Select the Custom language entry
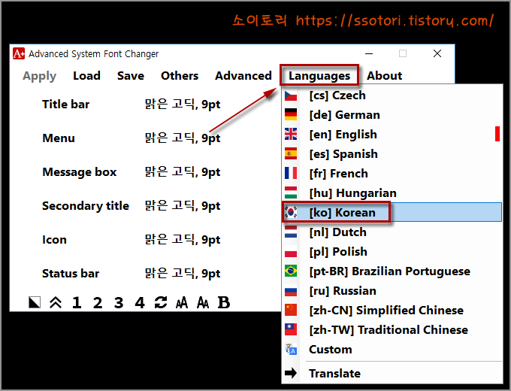 (x=392, y=350)
